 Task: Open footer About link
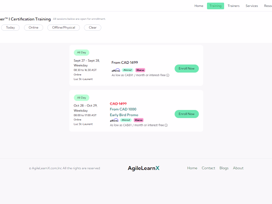coord(238,168)
